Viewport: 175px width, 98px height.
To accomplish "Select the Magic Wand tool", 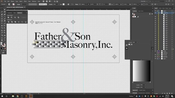I will (x=2, y=12).
